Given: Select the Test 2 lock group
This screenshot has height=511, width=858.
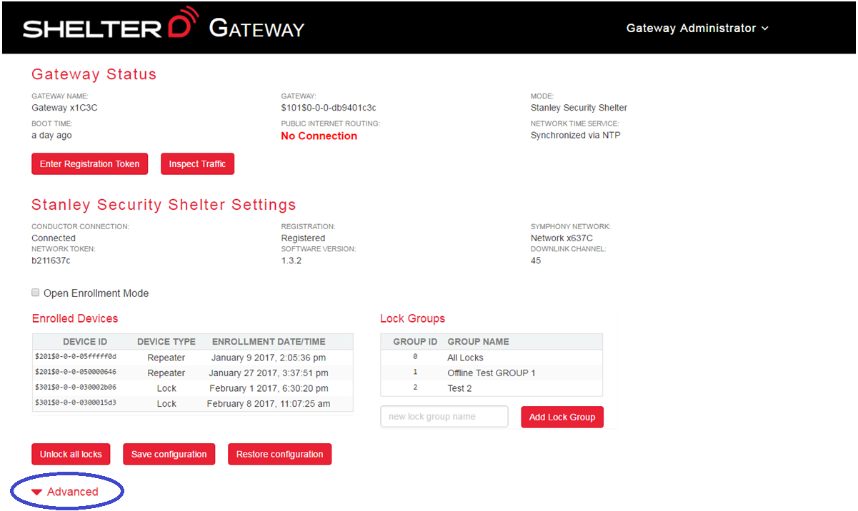Looking at the screenshot, I should pos(492,388).
